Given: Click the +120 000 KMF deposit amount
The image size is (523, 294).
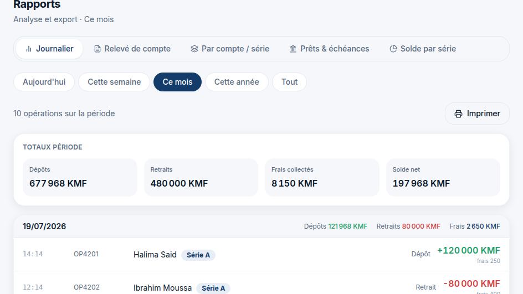Looking at the screenshot, I should tap(469, 250).
